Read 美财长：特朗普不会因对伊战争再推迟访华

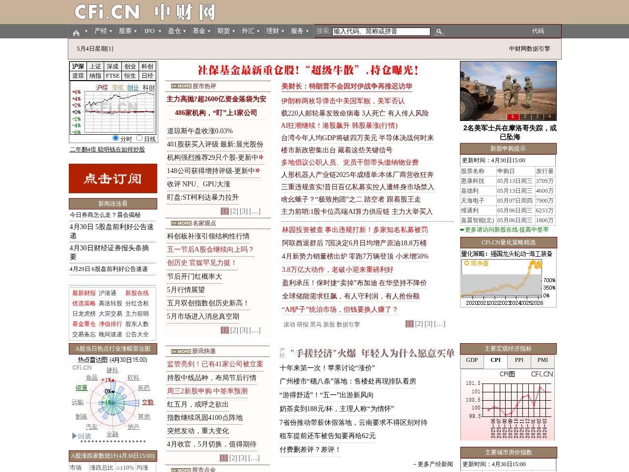pos(347,87)
